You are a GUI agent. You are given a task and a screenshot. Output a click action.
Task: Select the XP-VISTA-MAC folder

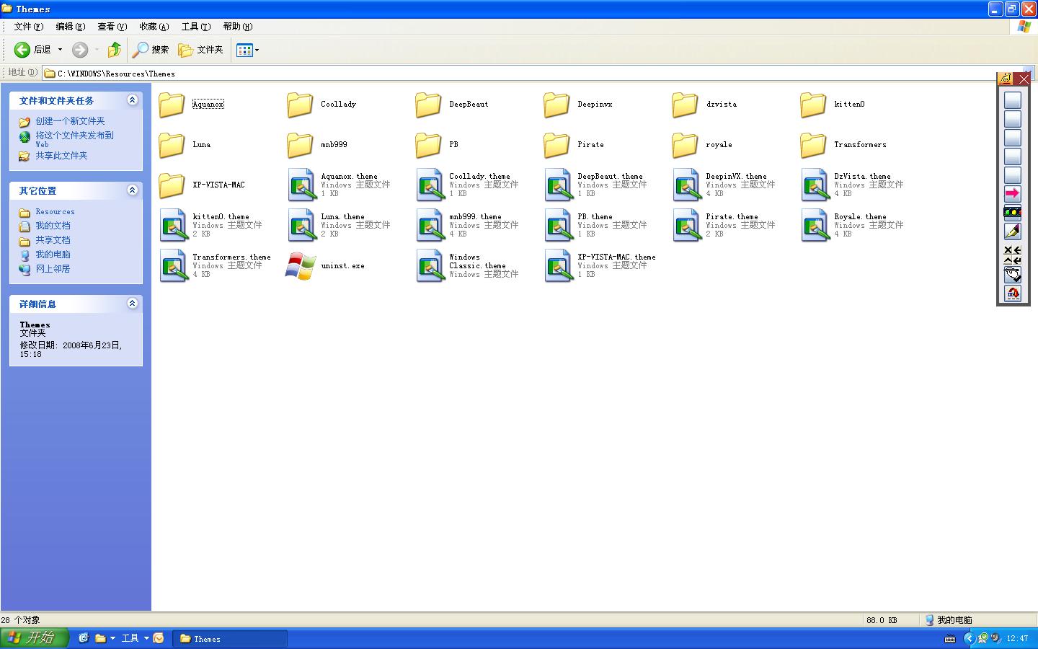click(x=202, y=185)
